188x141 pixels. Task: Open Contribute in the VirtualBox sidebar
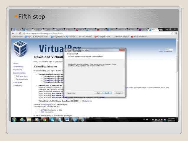[x=18, y=82]
